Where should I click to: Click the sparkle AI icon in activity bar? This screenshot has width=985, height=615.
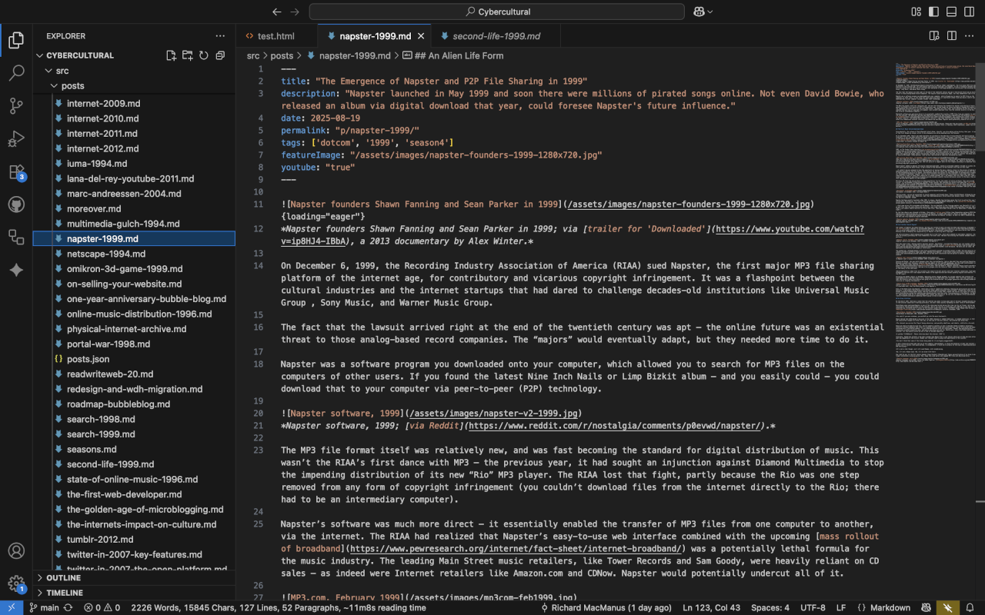tap(16, 270)
